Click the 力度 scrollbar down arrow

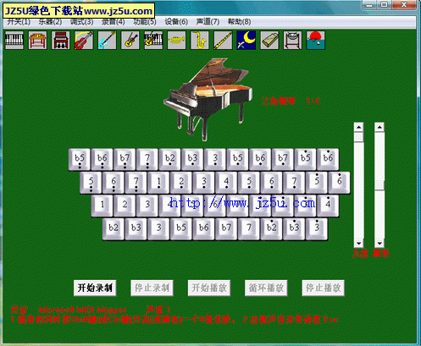click(359, 243)
